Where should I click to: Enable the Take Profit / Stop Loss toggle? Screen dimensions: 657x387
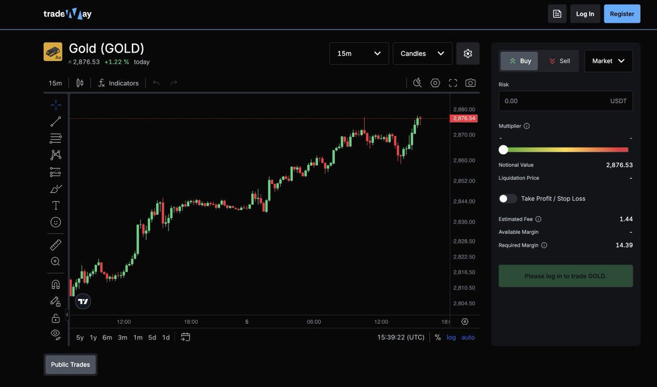pyautogui.click(x=507, y=198)
